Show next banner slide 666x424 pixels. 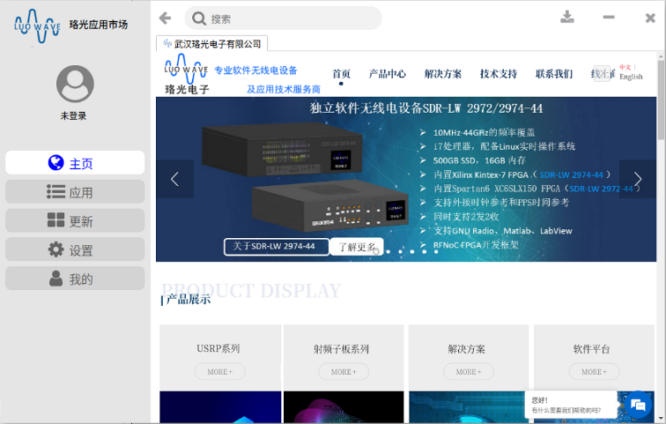pos(638,179)
